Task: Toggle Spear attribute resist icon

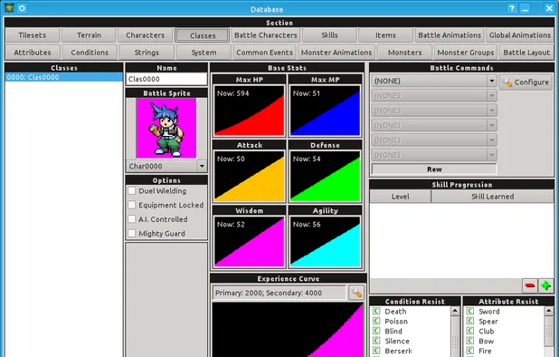Action: point(470,321)
